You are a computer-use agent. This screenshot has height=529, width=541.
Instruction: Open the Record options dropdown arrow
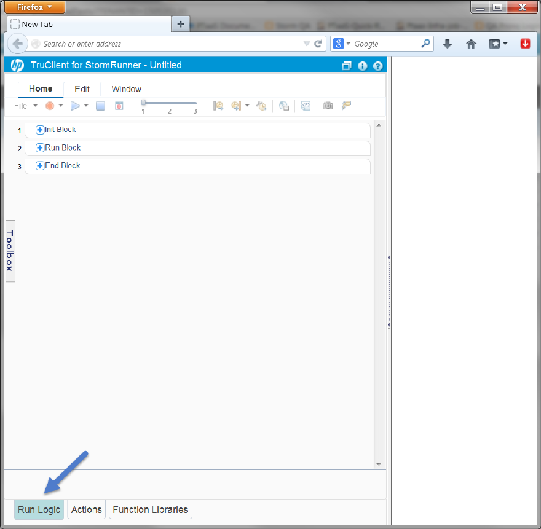(x=61, y=106)
